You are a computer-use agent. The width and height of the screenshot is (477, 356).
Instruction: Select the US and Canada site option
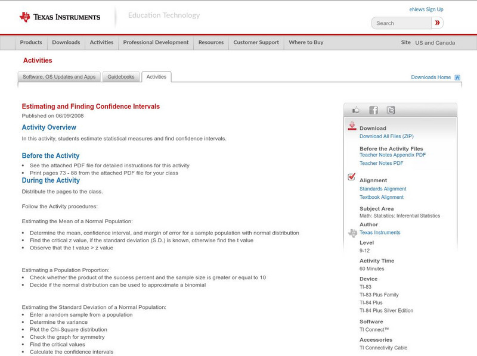pos(435,43)
